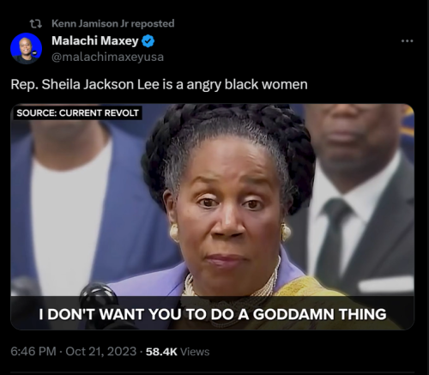Click the Malachi Maxey display name
Image resolution: width=429 pixels, height=375 pixels.
pos(95,41)
